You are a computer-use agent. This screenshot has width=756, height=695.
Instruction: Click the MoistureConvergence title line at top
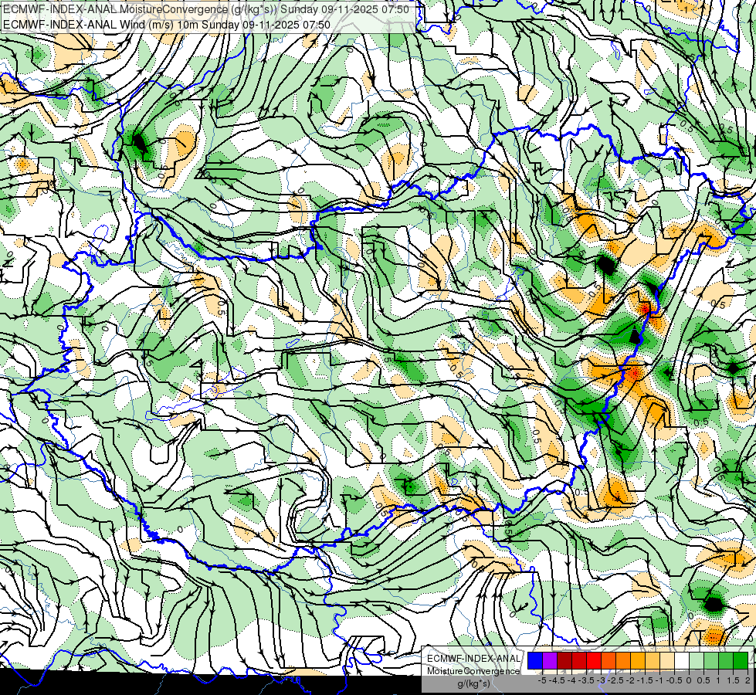[206, 9]
